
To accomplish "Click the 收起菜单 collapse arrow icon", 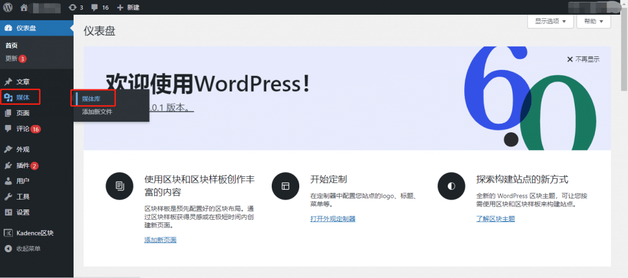I will coord(9,249).
